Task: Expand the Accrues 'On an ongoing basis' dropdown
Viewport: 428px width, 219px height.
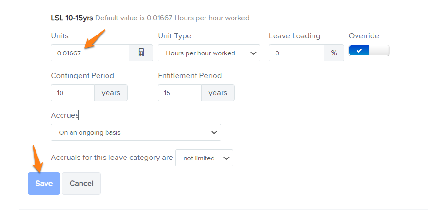Action: click(136, 132)
